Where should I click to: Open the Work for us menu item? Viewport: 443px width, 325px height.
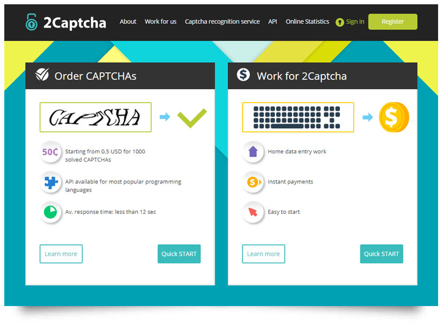tap(161, 21)
